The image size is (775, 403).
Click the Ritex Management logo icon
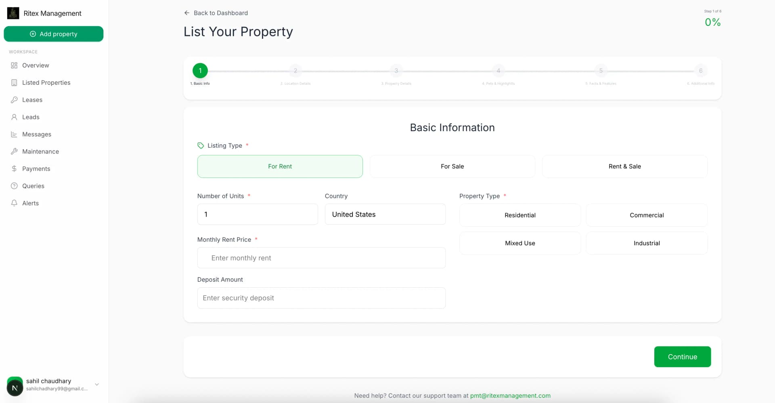pos(13,13)
